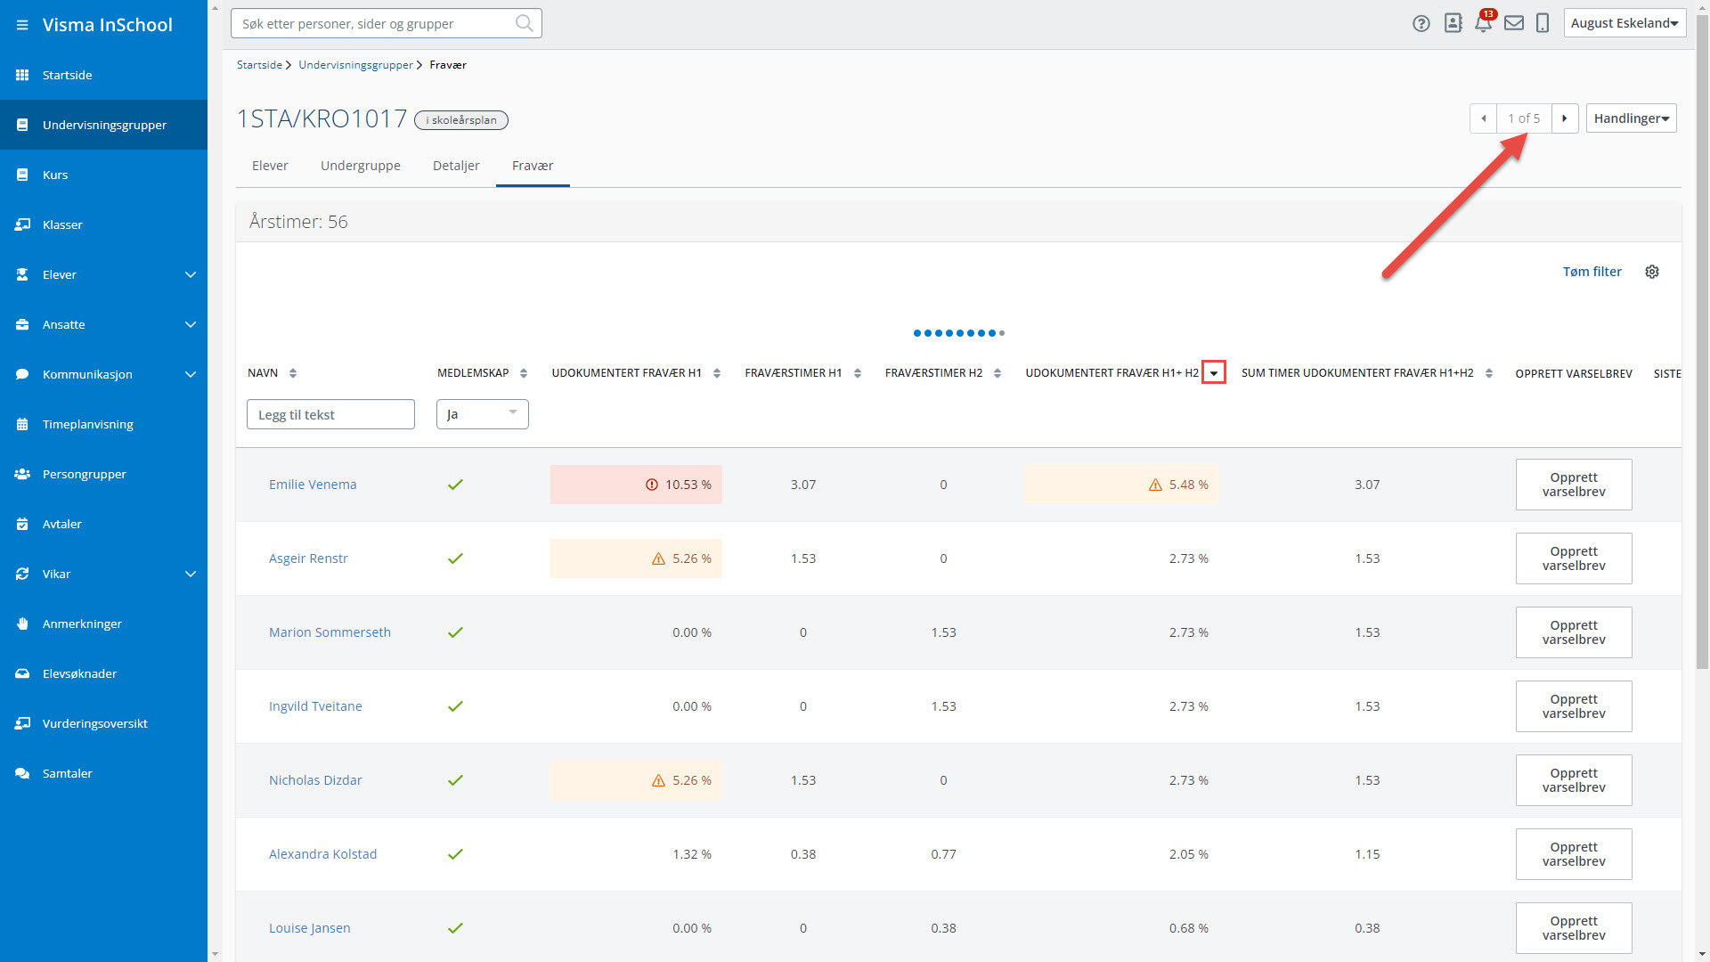Open table settings gear icon
The height and width of the screenshot is (962, 1710).
tap(1652, 272)
